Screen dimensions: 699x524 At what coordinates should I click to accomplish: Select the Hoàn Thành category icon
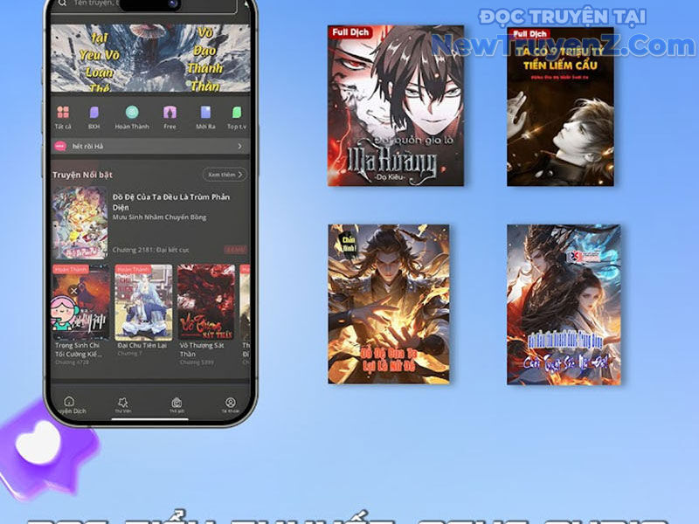coord(132,113)
